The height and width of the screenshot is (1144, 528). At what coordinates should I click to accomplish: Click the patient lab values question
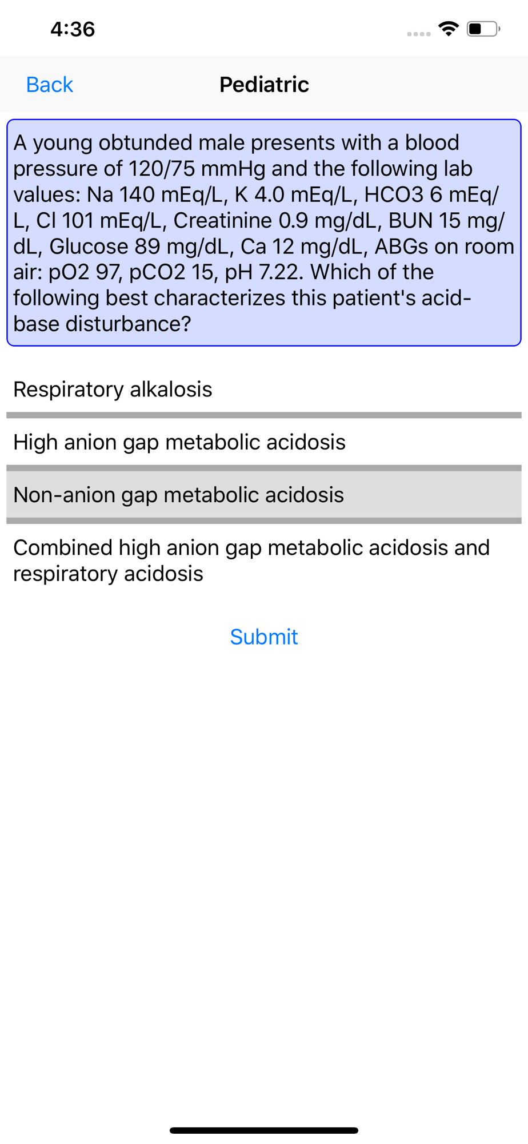tap(264, 233)
